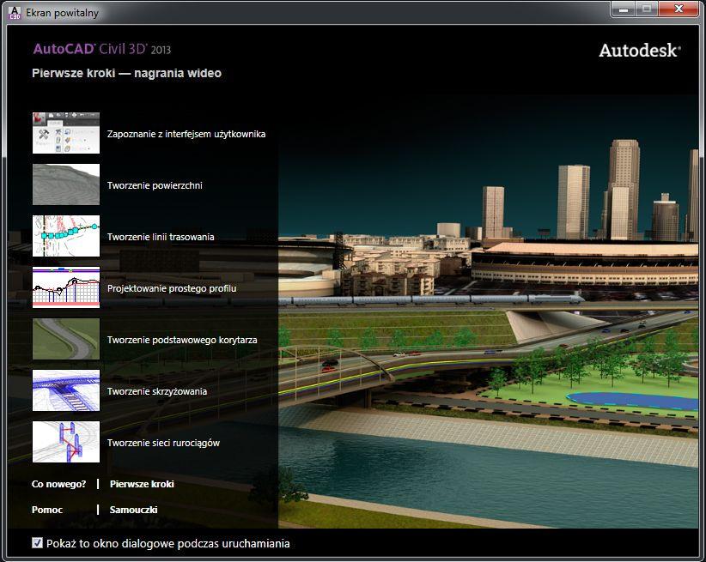The image size is (706, 562).
Task: Open the basic corridor video thumbnail
Action: pyautogui.click(x=66, y=339)
